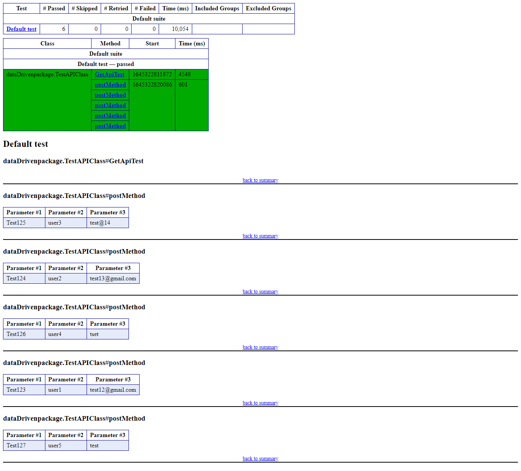
Task: Select the '# Failed' column header
Action: [145, 8]
